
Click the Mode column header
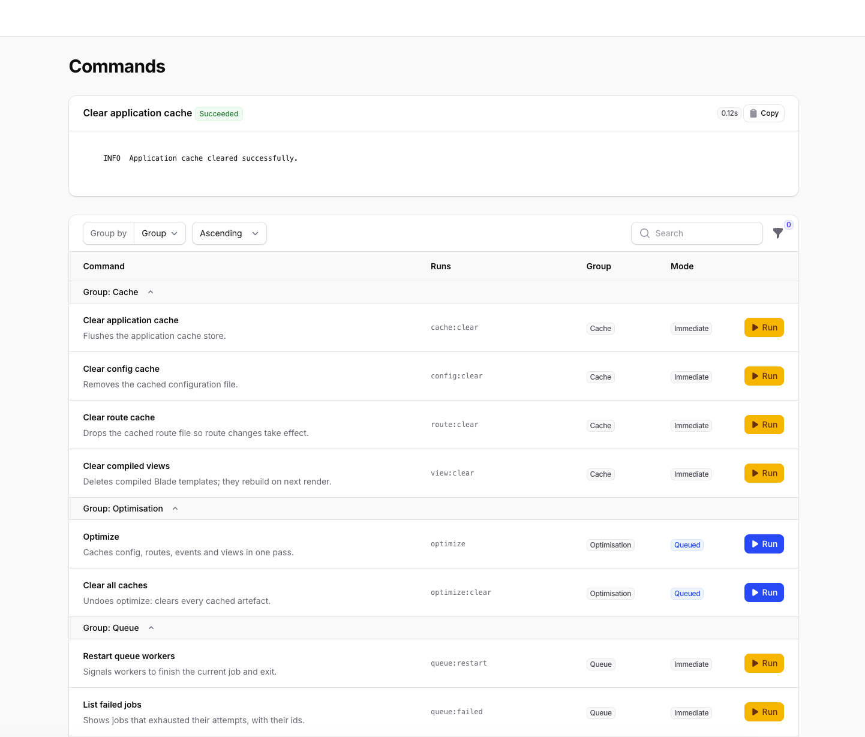pyautogui.click(x=682, y=266)
